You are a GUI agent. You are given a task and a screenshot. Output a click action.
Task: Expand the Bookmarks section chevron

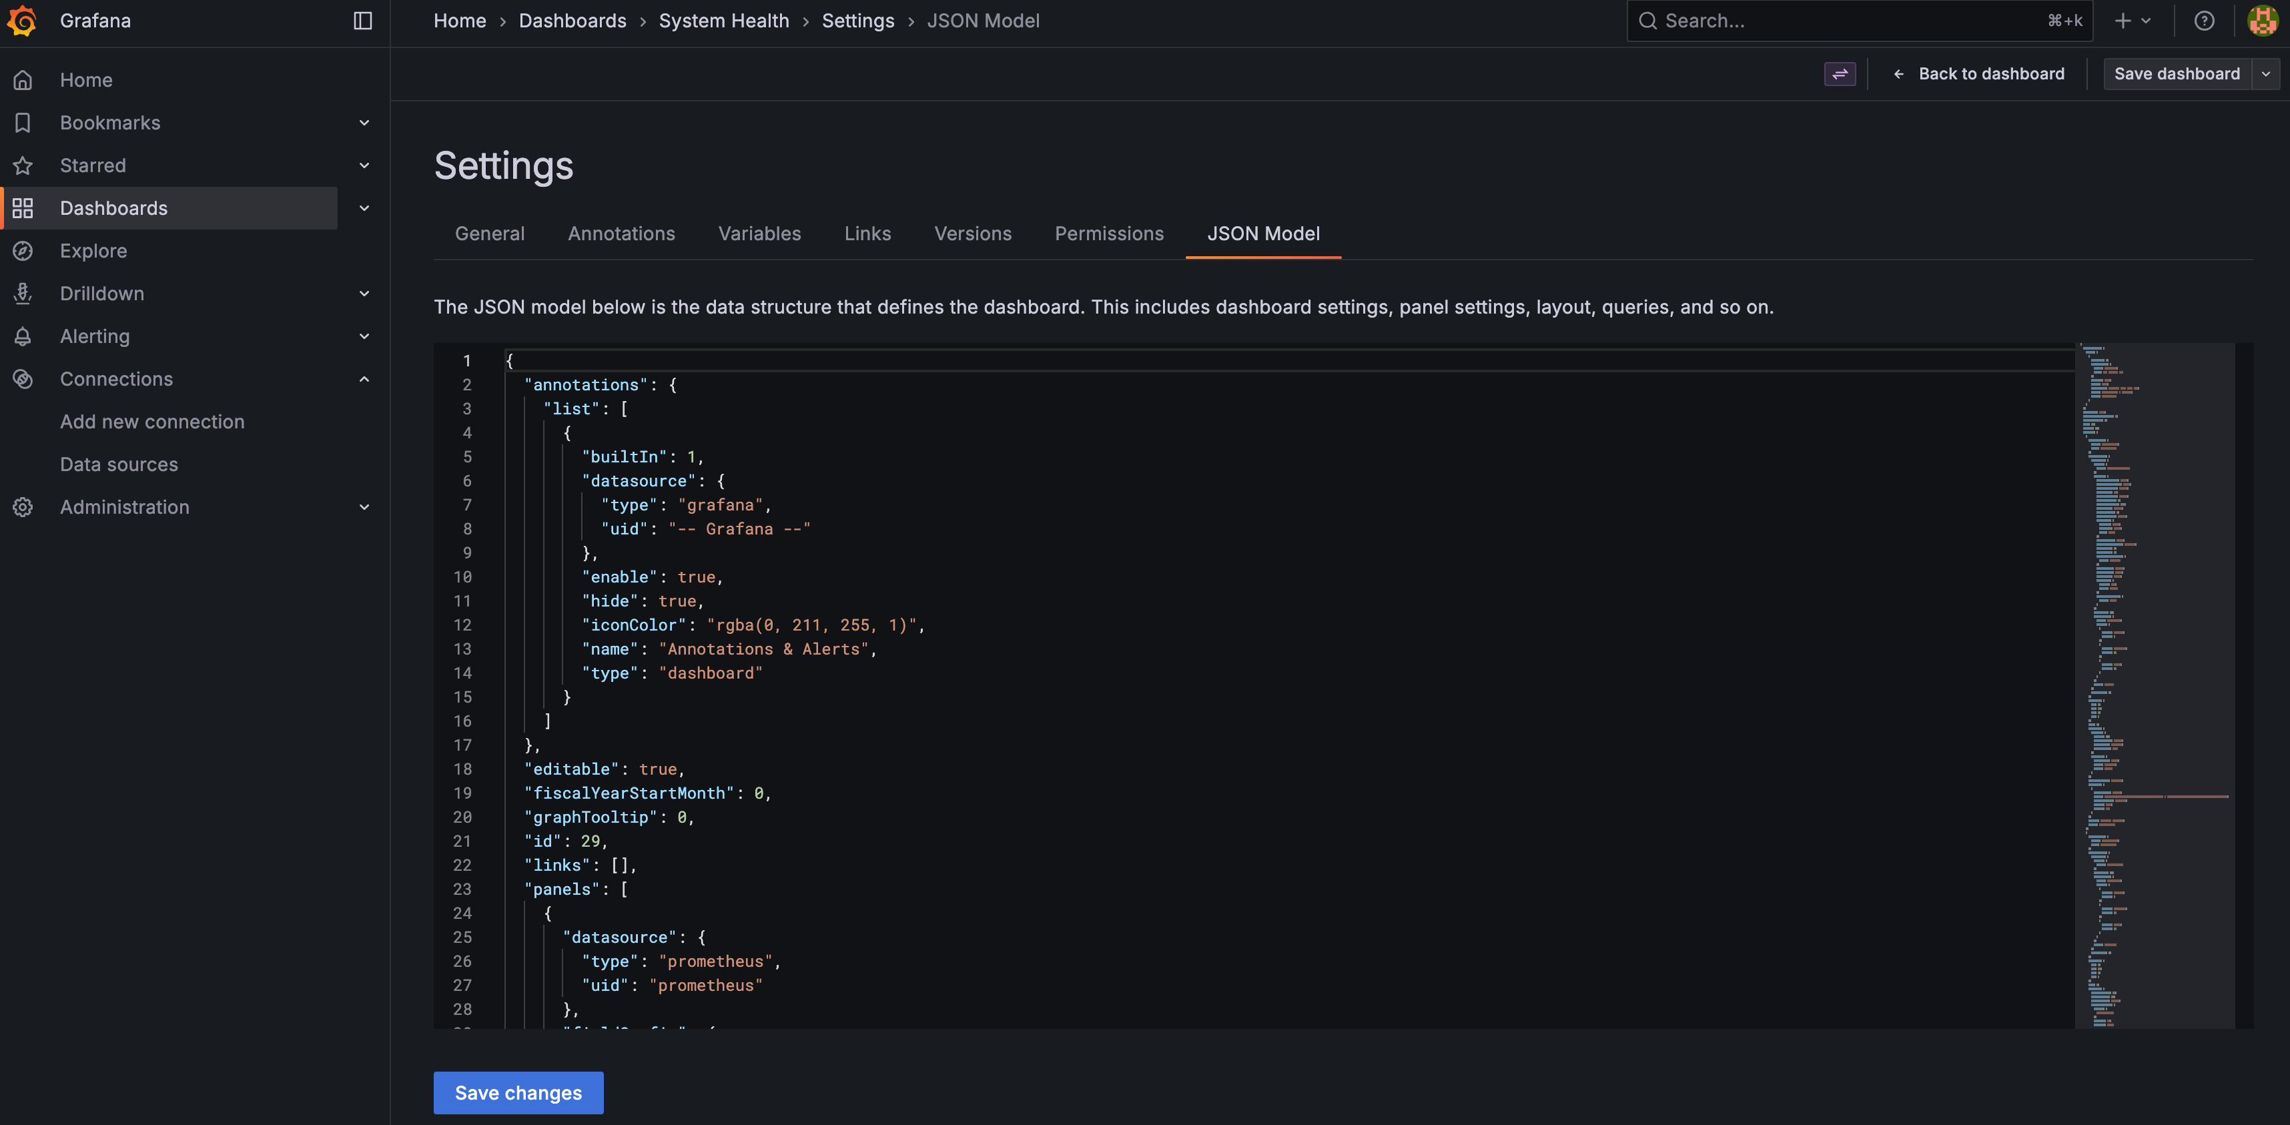[x=364, y=123]
